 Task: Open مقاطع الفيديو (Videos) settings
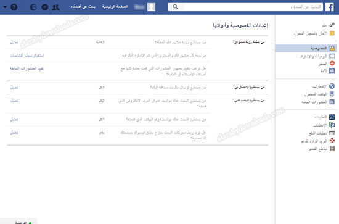pos(322,149)
